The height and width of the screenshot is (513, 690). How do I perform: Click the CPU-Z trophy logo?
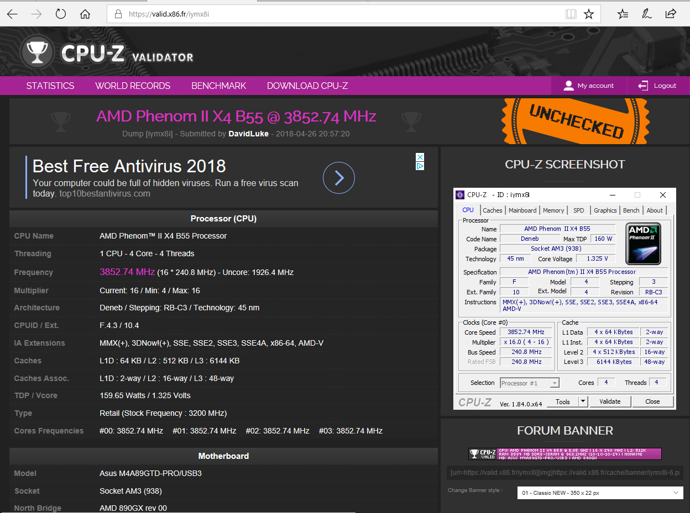tap(37, 52)
